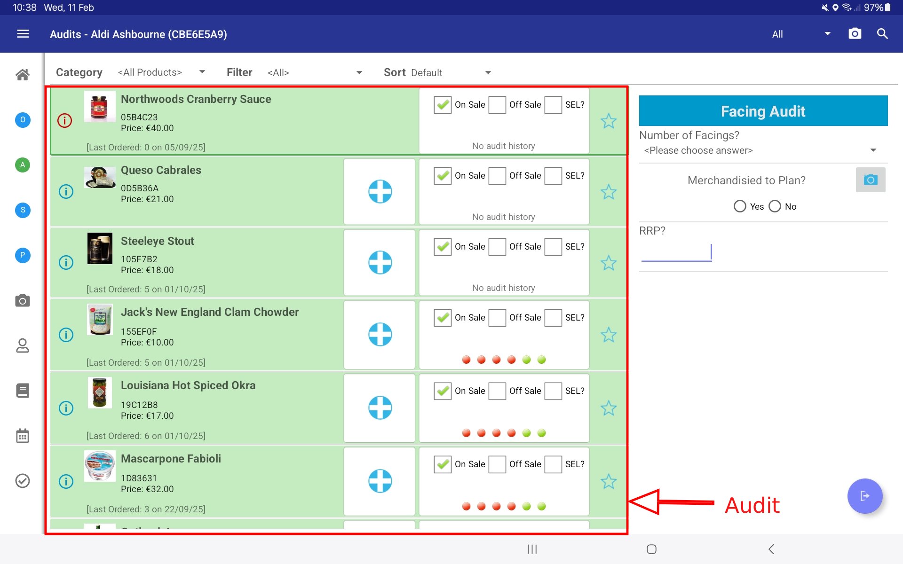
Task: Tap the camera icon in top bar
Action: (x=855, y=34)
